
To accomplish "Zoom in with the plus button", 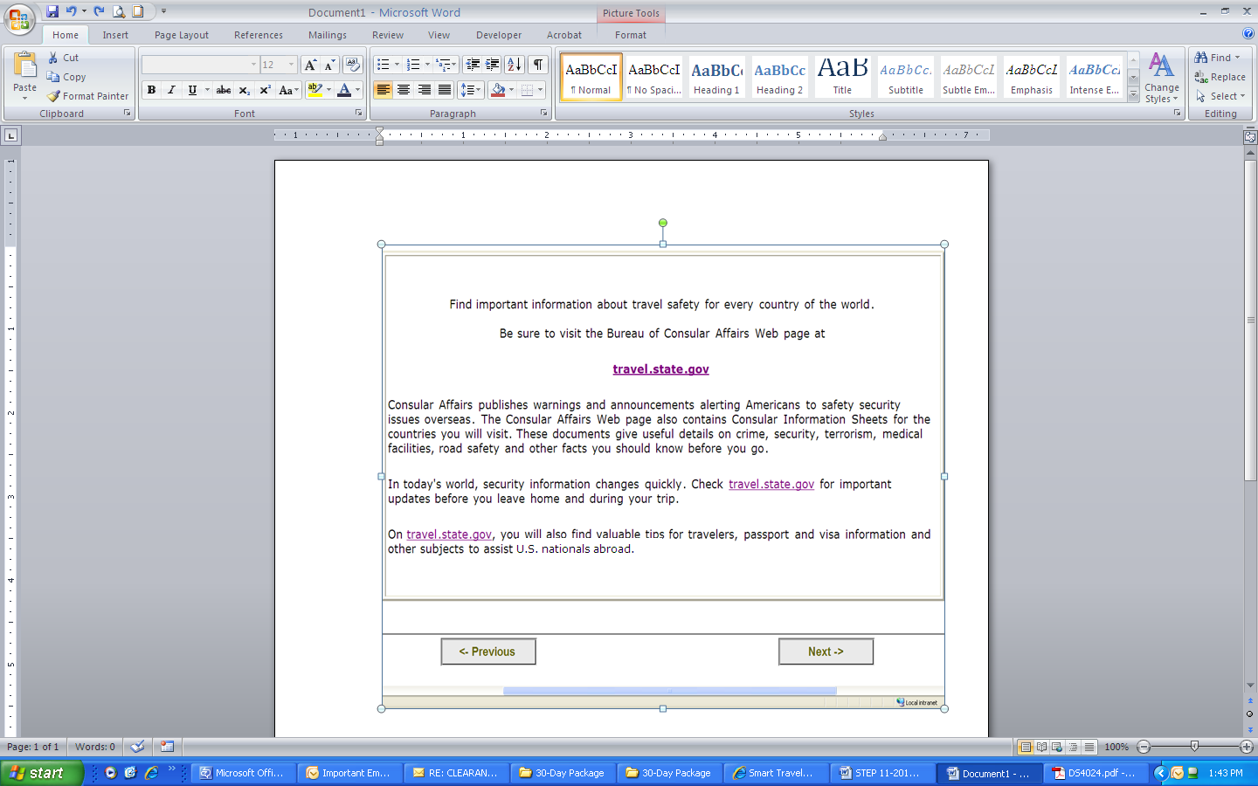I will pyautogui.click(x=1247, y=747).
